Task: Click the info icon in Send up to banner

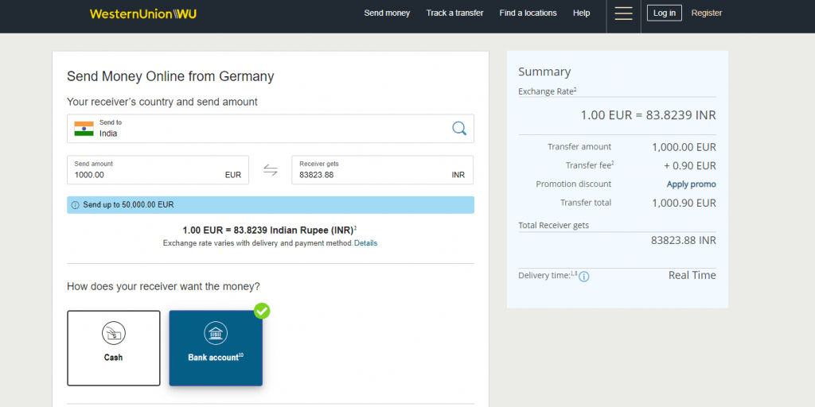Action: (x=75, y=205)
